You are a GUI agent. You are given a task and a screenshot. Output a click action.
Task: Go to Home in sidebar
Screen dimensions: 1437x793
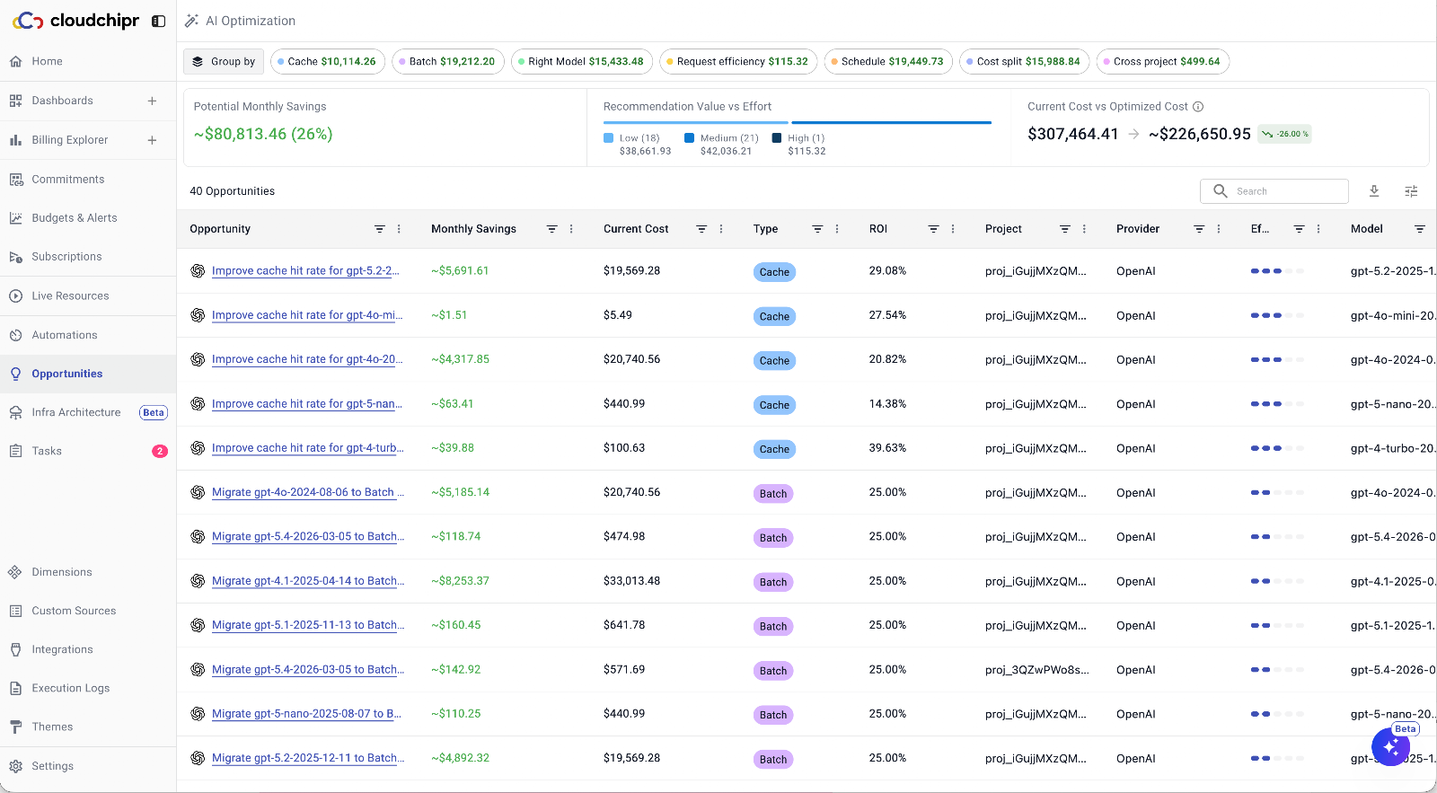click(x=88, y=61)
